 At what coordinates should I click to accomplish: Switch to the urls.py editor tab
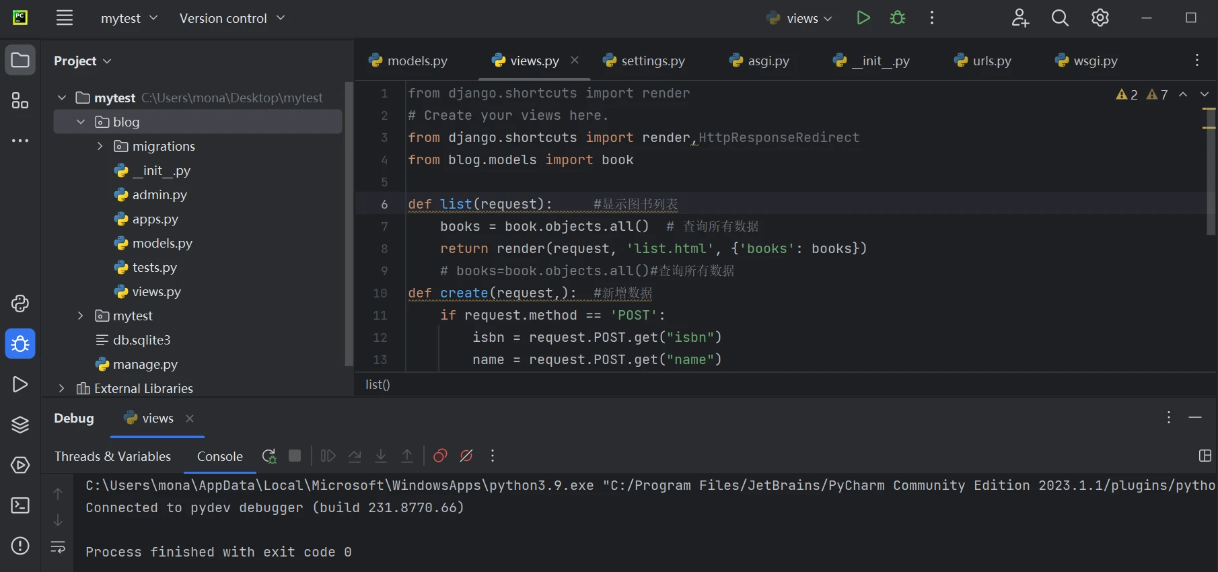pos(983,61)
